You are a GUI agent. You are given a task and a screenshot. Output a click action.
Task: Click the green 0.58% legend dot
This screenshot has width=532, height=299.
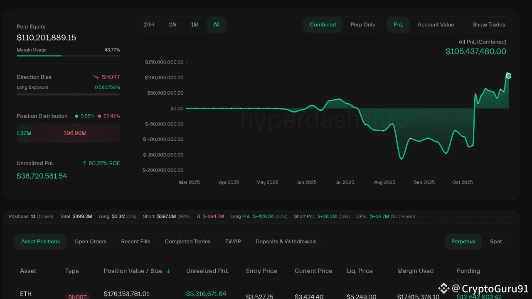[76, 116]
